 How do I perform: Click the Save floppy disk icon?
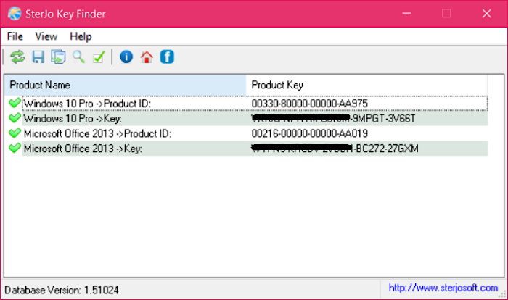point(38,57)
